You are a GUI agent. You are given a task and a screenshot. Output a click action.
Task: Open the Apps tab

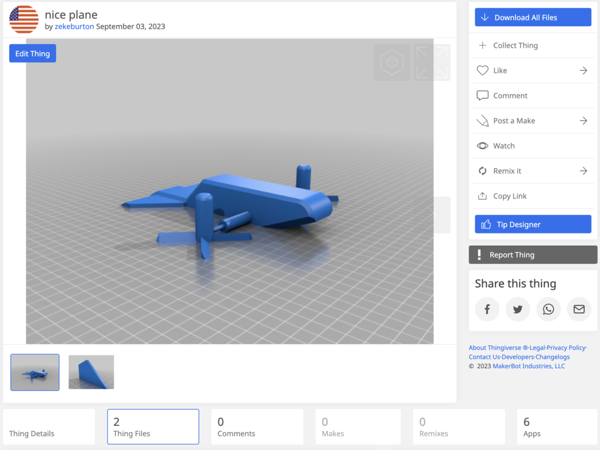pos(531,427)
